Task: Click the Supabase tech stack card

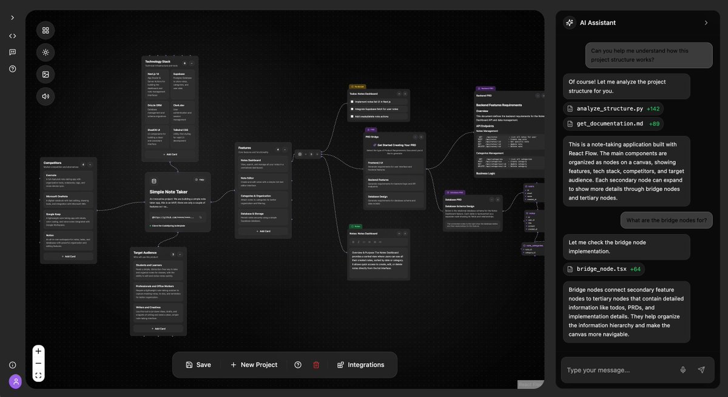Action: [x=183, y=85]
